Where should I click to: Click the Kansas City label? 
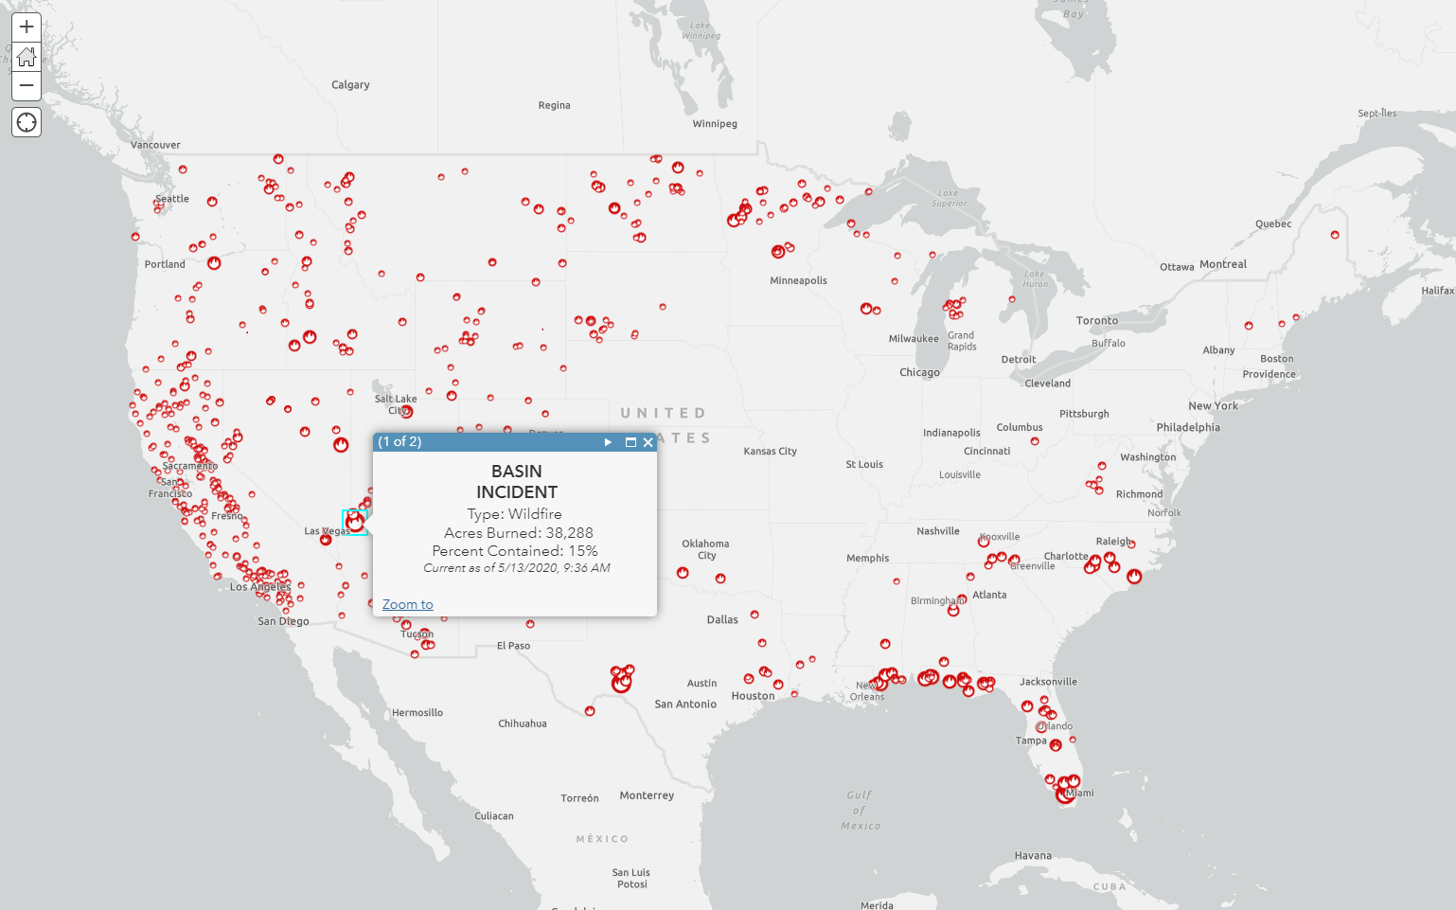tap(770, 452)
